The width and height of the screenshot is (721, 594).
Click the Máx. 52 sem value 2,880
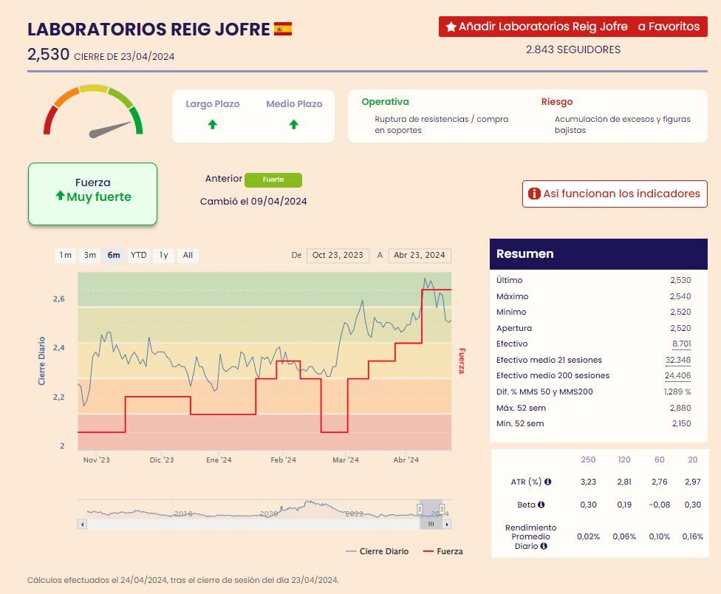tap(680, 408)
